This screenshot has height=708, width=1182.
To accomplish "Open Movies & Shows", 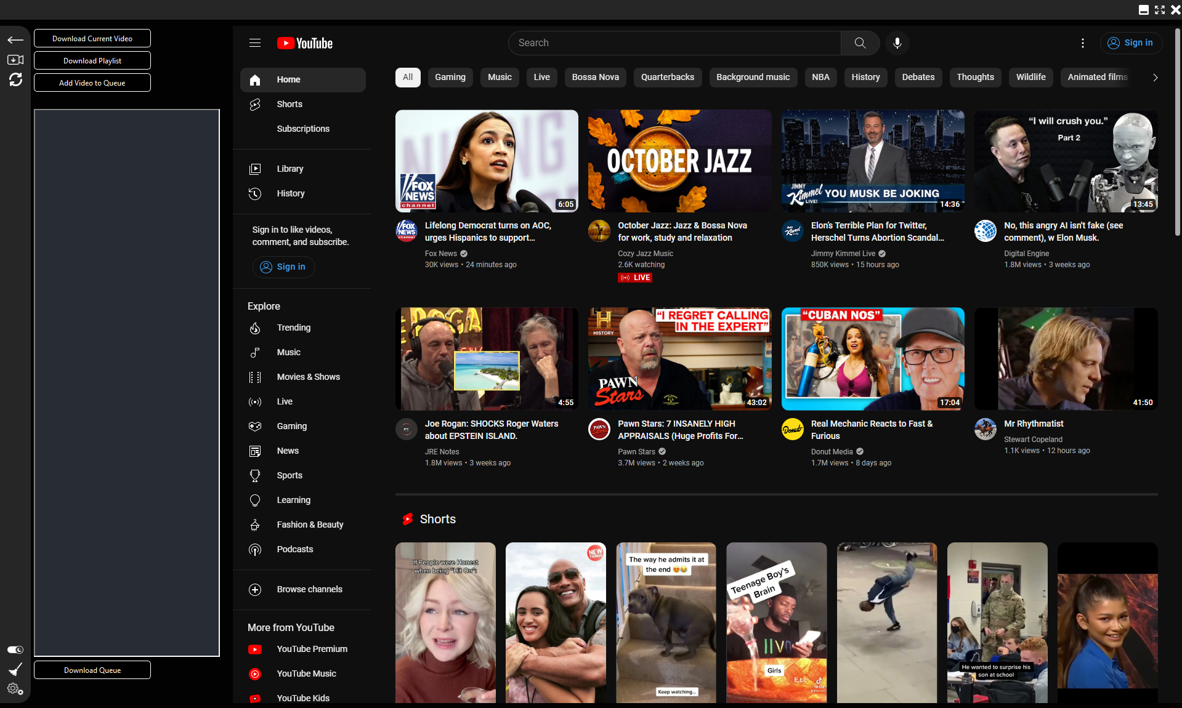I will pyautogui.click(x=303, y=377).
